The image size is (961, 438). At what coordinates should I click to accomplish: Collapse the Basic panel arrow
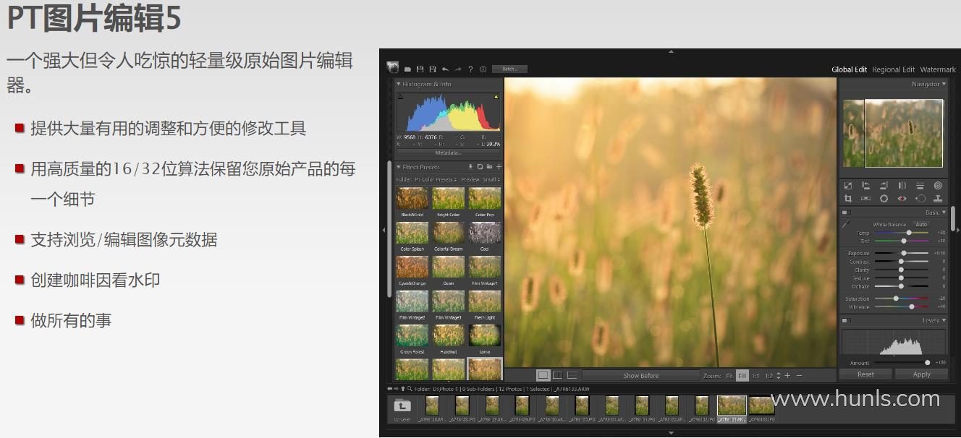tap(944, 212)
